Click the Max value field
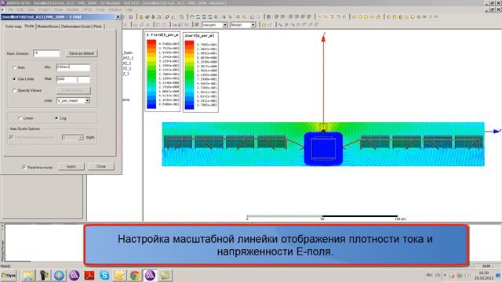The width and height of the screenshot is (502, 282). point(73,79)
